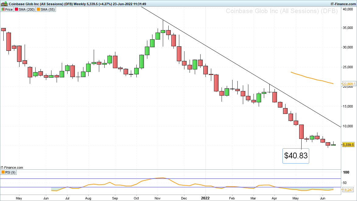
Task: Click the RSI value label 18.247
Action: click(348, 190)
